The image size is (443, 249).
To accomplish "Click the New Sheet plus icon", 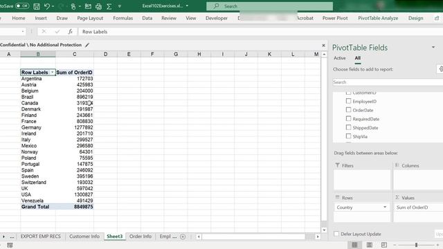I will tap(183, 237).
